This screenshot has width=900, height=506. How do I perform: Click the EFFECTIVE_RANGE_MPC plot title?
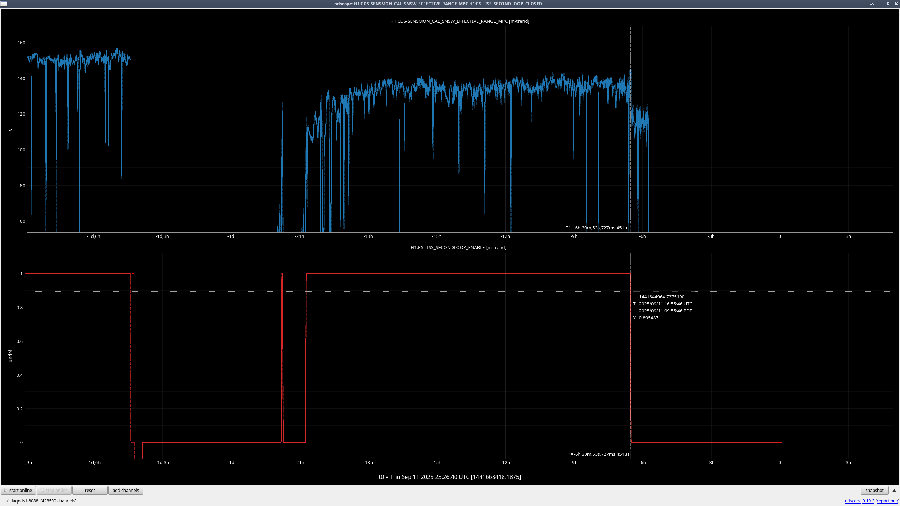459,21
